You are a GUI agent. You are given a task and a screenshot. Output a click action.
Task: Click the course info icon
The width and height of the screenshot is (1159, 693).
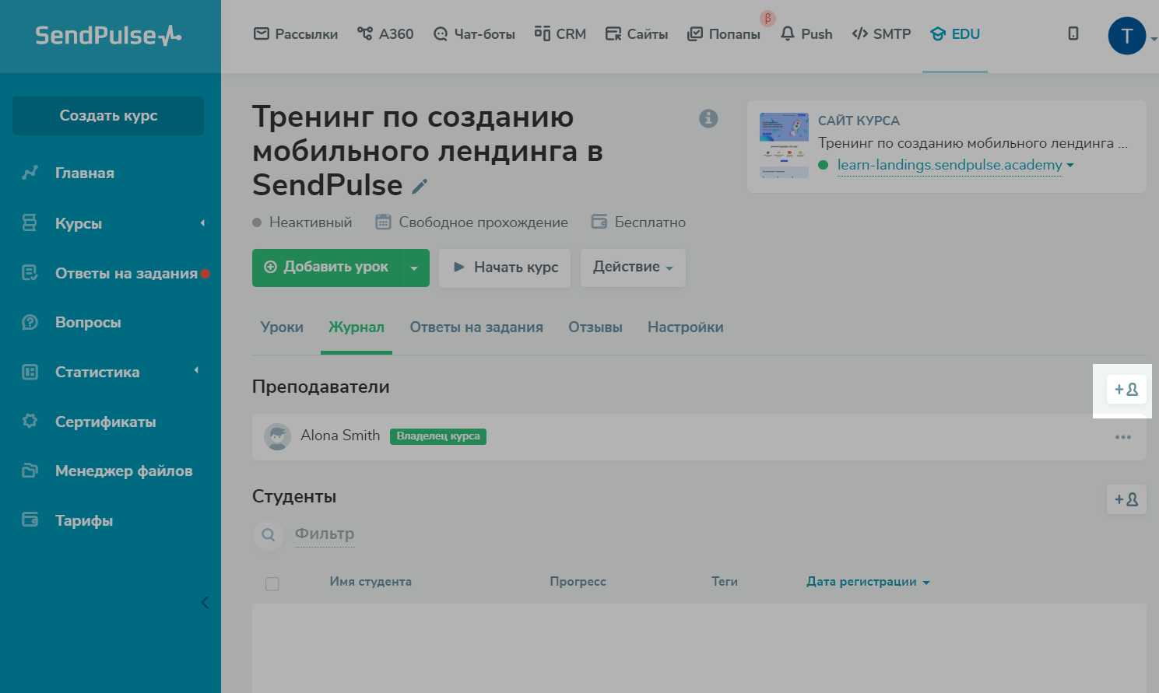point(708,118)
